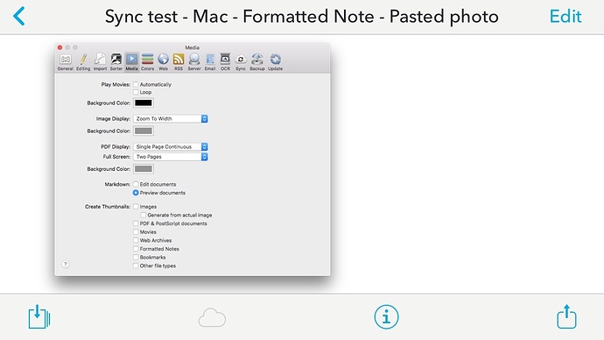The height and width of the screenshot is (340, 604).
Task: Open the Import preferences icon
Action: click(x=100, y=62)
